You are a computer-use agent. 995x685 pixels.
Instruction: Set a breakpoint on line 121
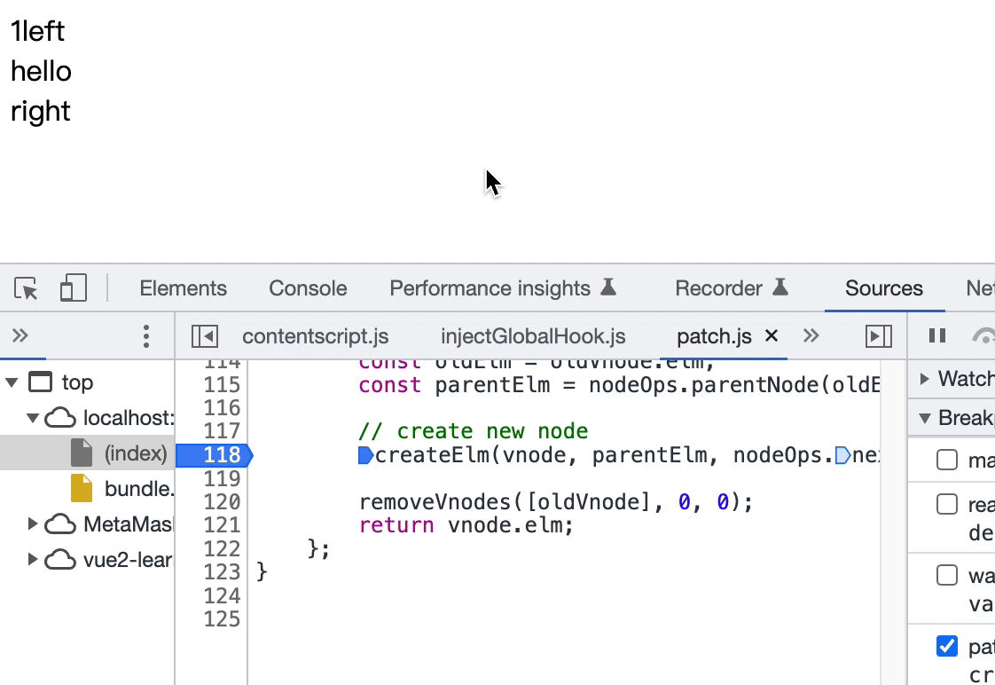[x=222, y=525]
